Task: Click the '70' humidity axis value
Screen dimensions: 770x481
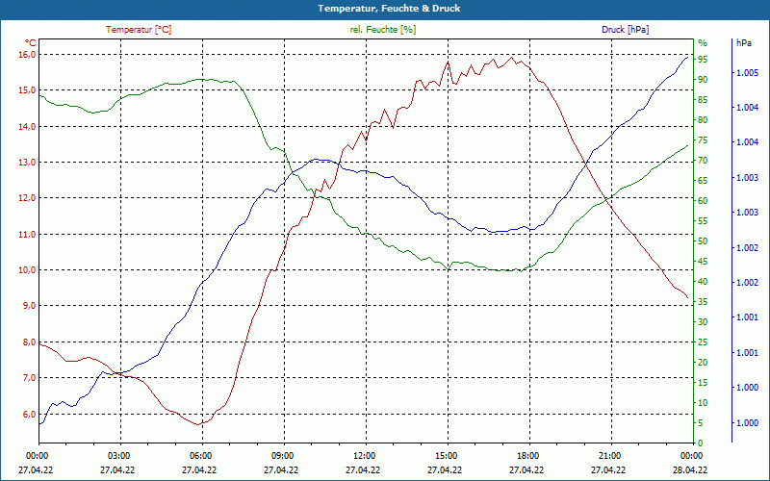Action: pyautogui.click(x=703, y=161)
